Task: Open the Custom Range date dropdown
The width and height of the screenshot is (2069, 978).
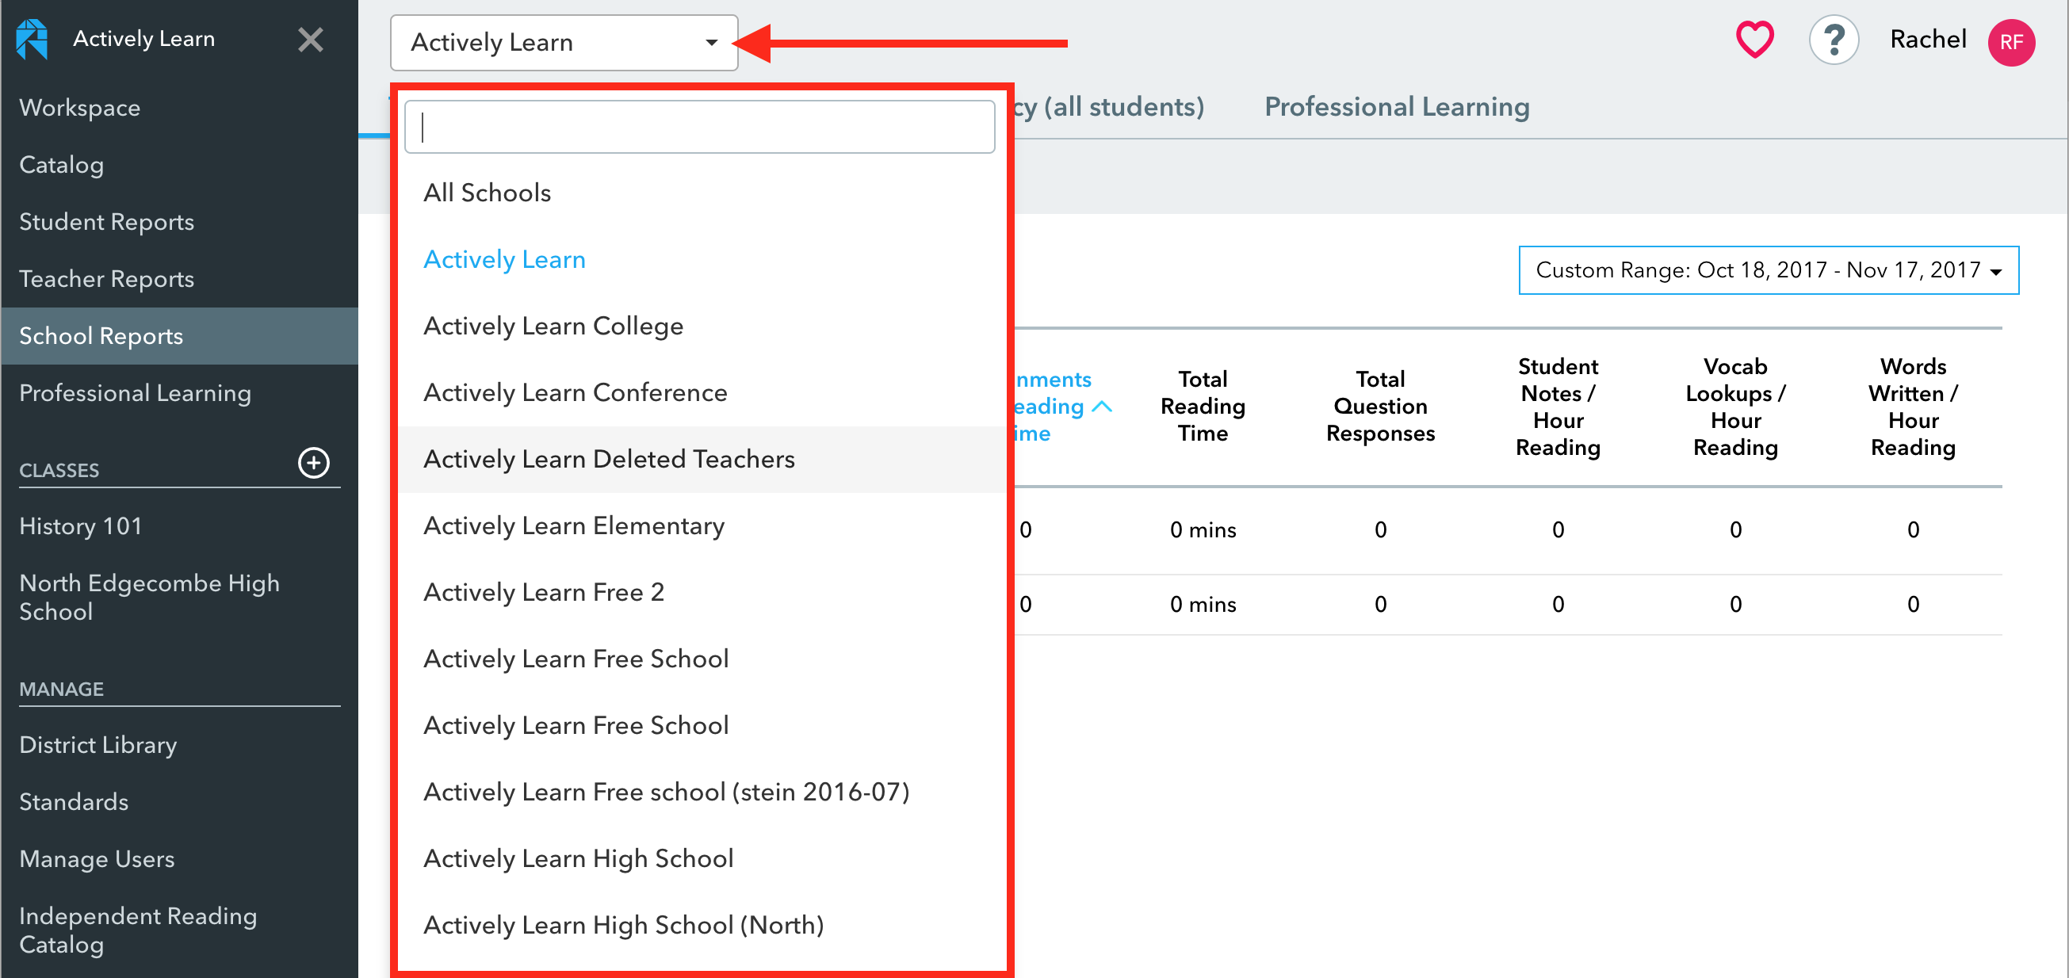Action: tap(1769, 269)
